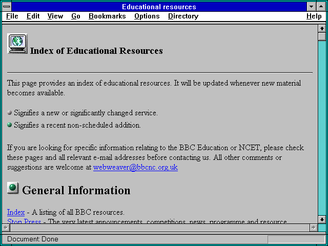Open the View menu
The image size is (328, 246).
tap(55, 16)
